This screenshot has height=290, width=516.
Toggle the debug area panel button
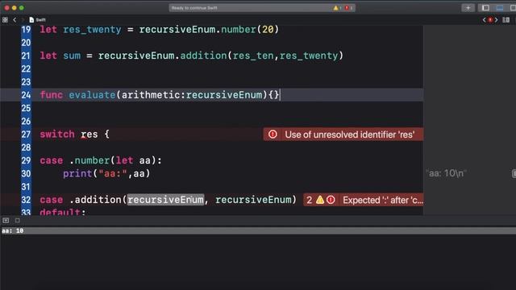(500, 8)
